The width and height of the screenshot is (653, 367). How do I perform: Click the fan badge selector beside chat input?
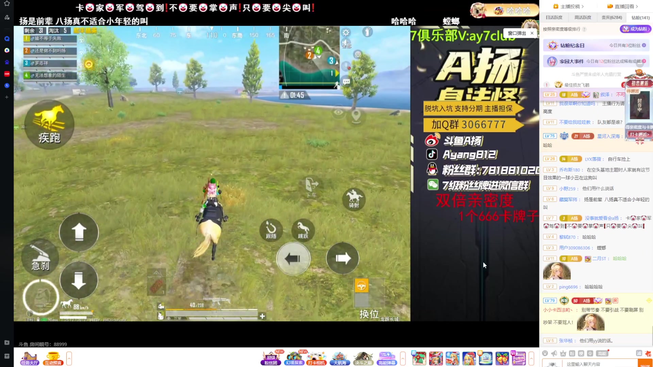pos(553,364)
